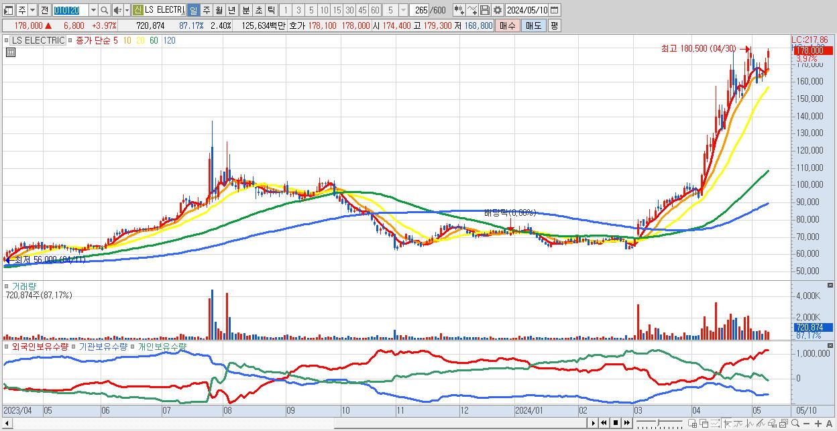Select the 틱 tick period tab

271,10
